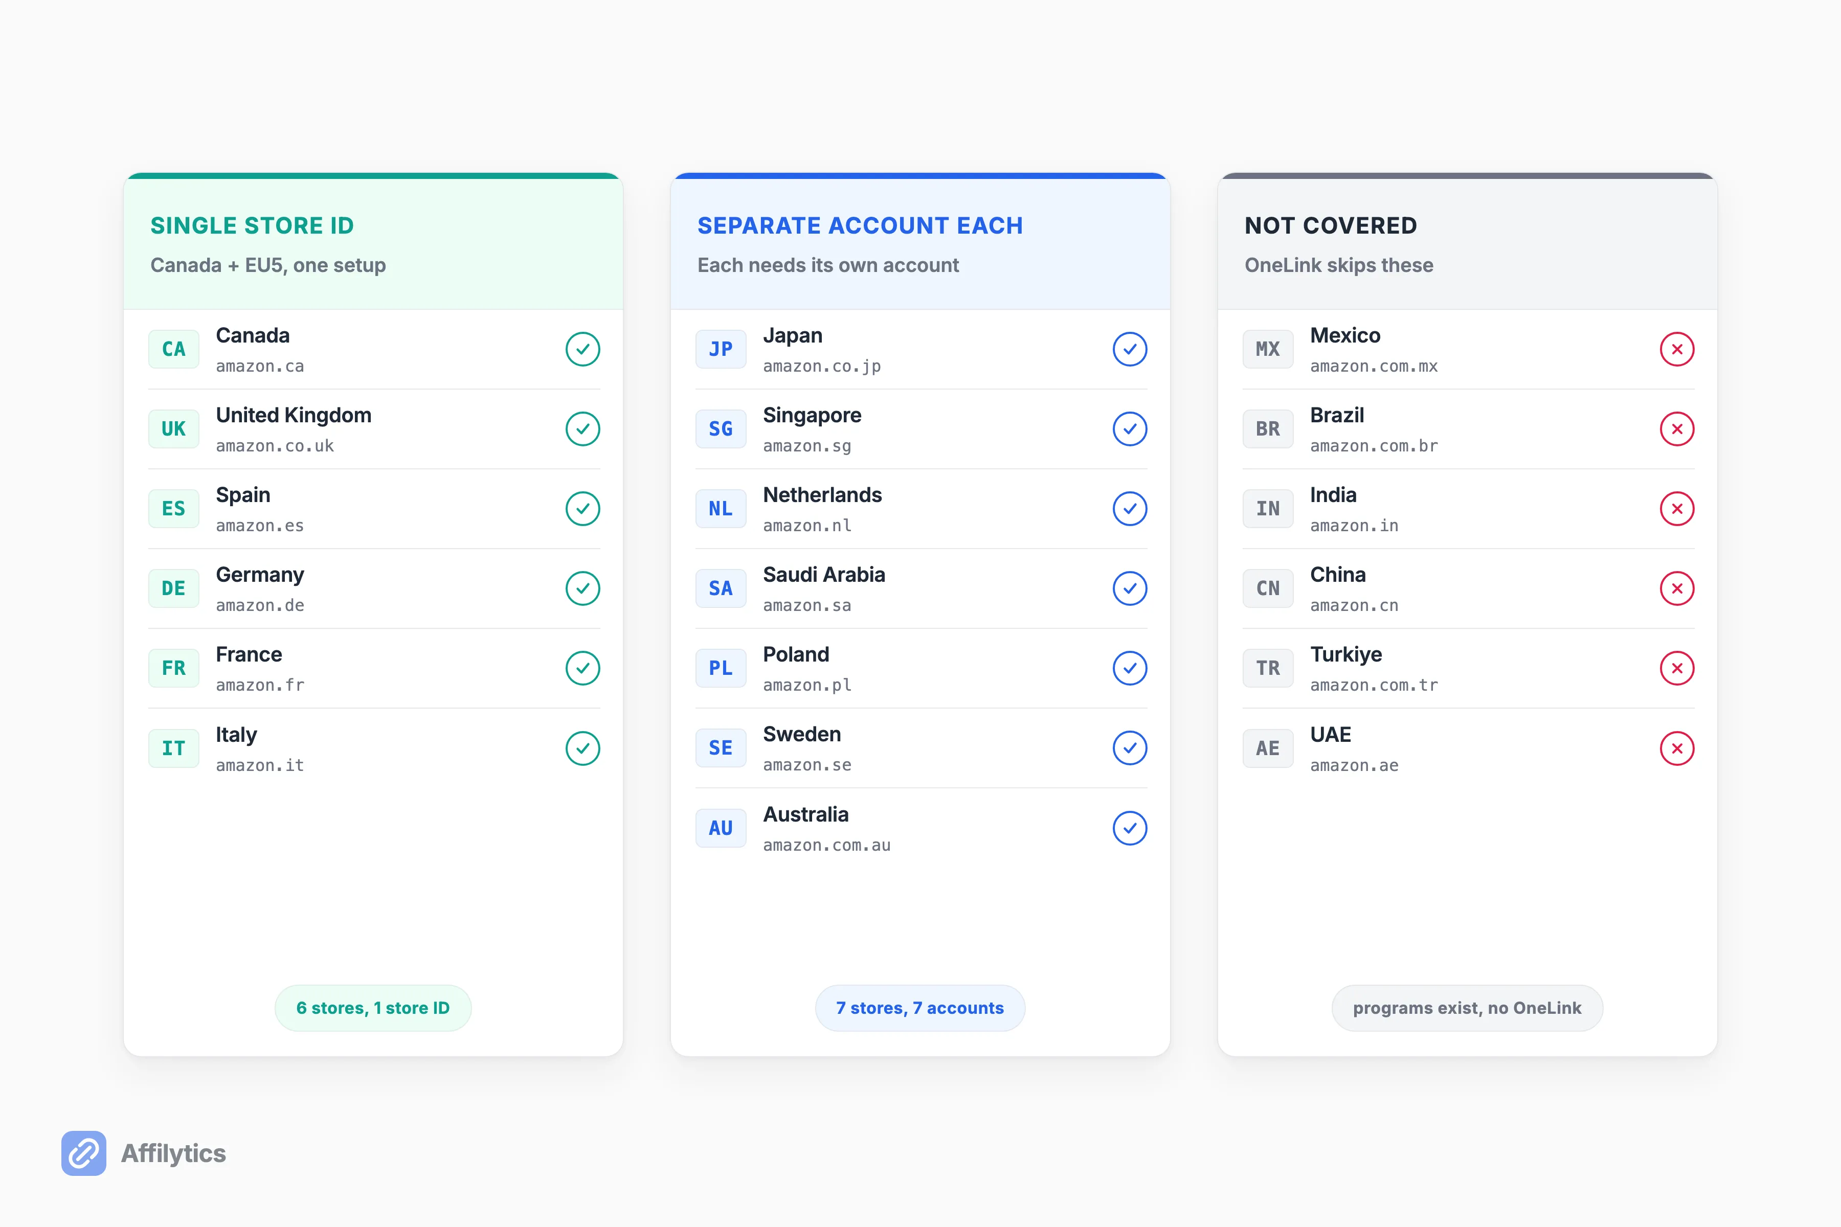Screen dimensions: 1841x1227
Task: Click the red X icon for Mexico
Action: [1677, 349]
